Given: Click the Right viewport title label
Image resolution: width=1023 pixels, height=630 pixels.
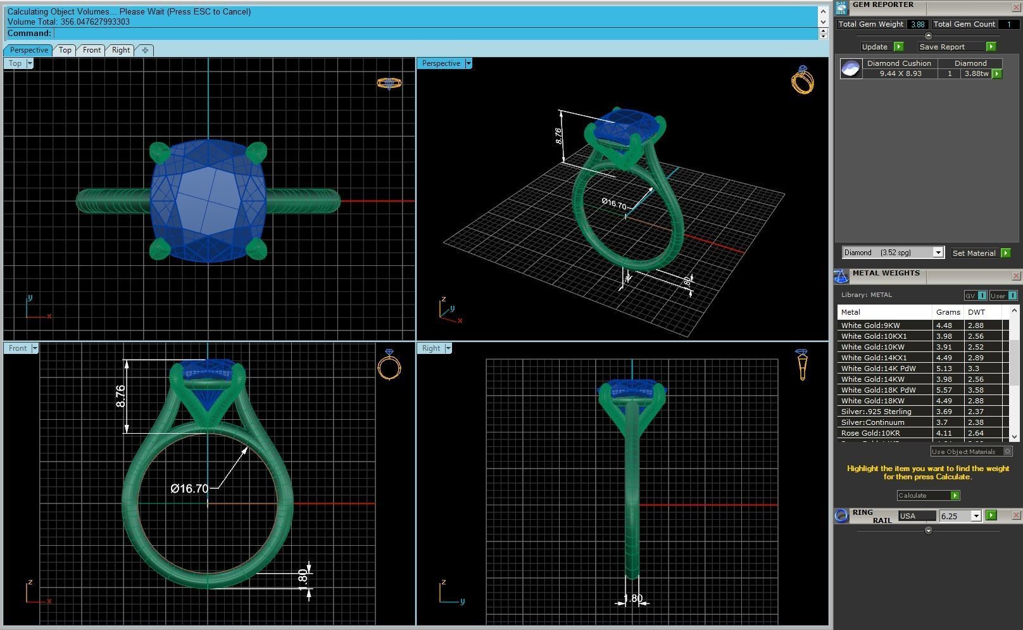Looking at the screenshot, I should 431,348.
